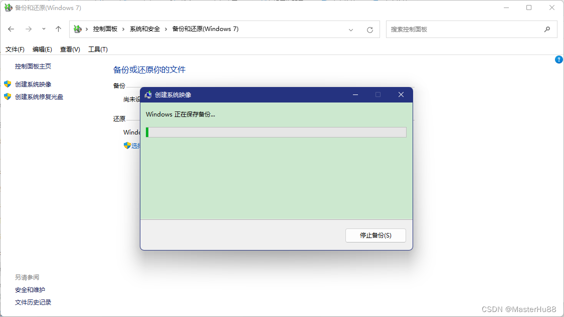Click shield icon beside 创建系统修复光盘

[8, 96]
